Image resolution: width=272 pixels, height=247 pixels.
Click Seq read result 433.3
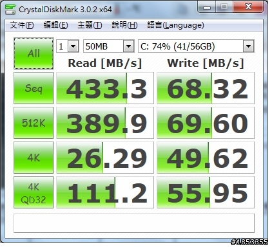(105, 88)
